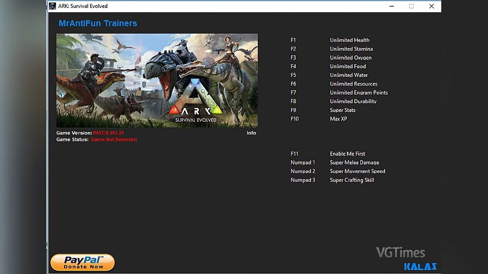
Task: Click the F1 hotkey label
Action: (293, 40)
